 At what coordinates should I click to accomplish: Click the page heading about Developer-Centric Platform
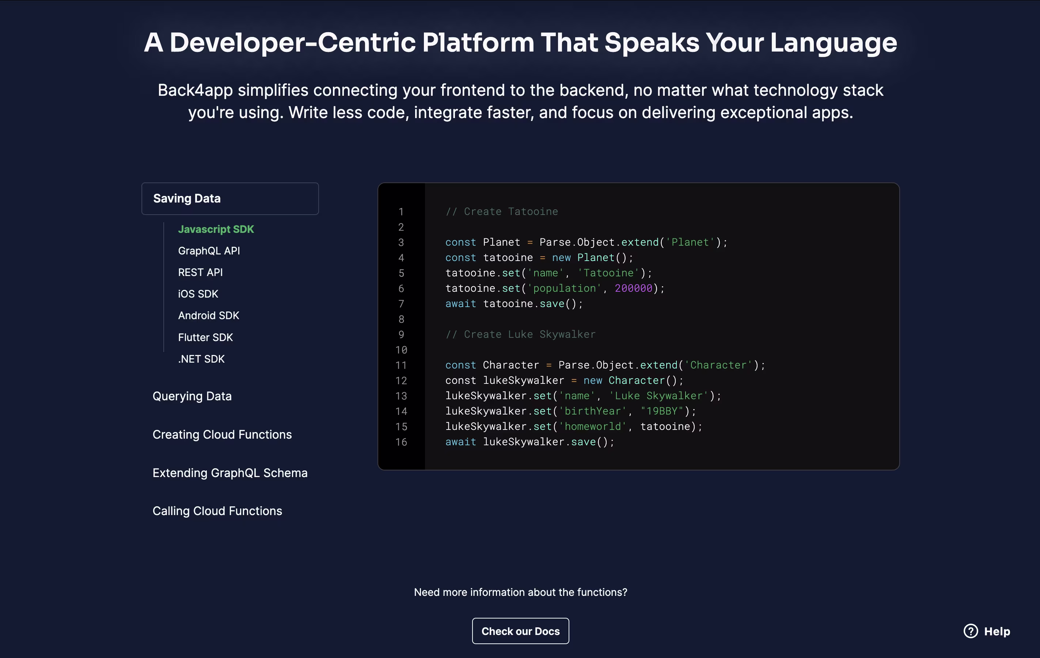pos(520,42)
